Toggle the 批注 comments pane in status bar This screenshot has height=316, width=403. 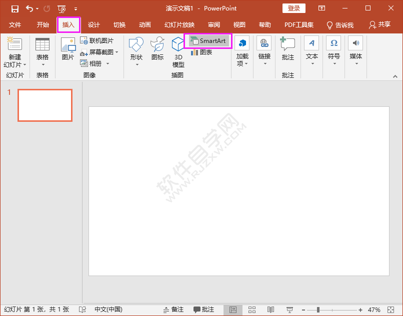click(203, 310)
